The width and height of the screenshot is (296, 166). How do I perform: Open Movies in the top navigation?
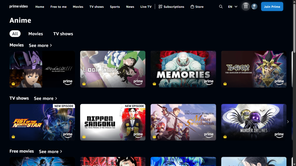[78, 7]
